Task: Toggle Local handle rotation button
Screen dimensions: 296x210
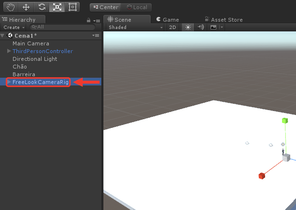Action: click(136, 7)
